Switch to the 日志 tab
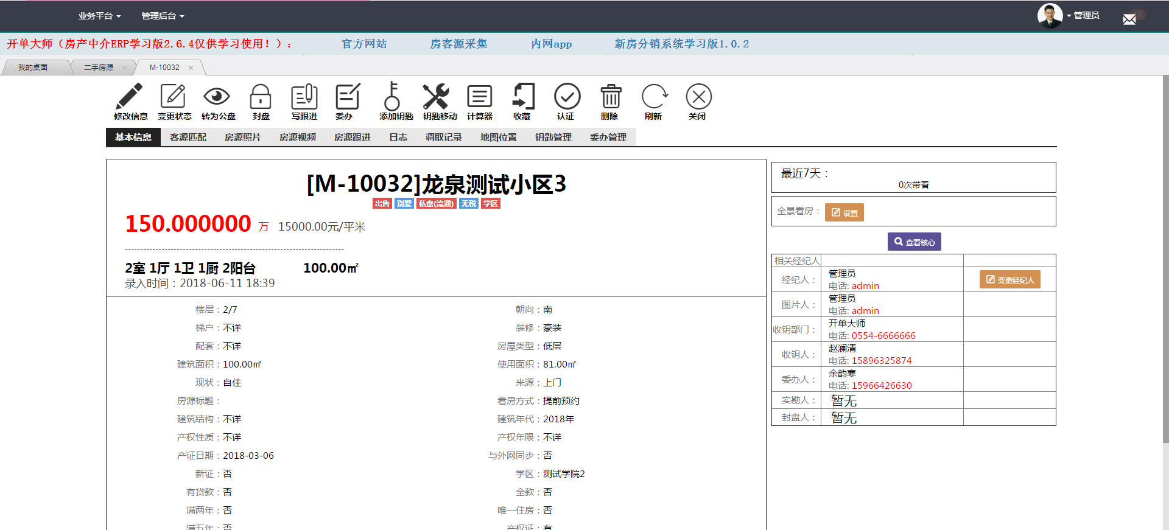 point(398,137)
